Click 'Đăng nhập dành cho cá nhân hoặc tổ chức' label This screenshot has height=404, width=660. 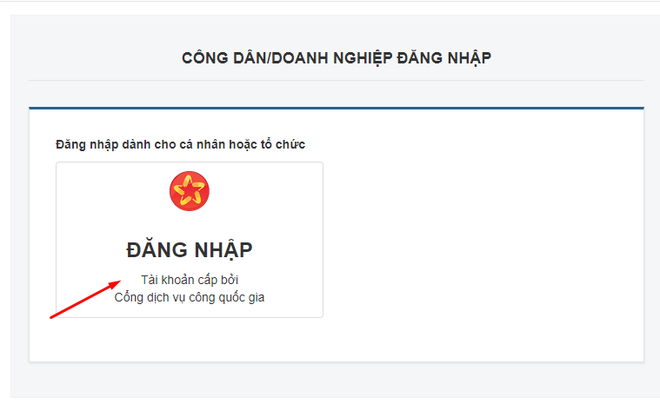[x=180, y=144]
